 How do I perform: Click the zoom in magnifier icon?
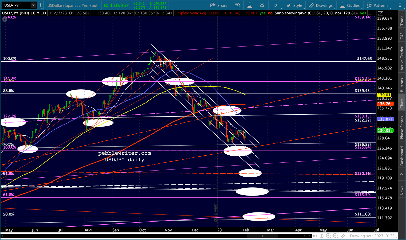[x=329, y=236]
